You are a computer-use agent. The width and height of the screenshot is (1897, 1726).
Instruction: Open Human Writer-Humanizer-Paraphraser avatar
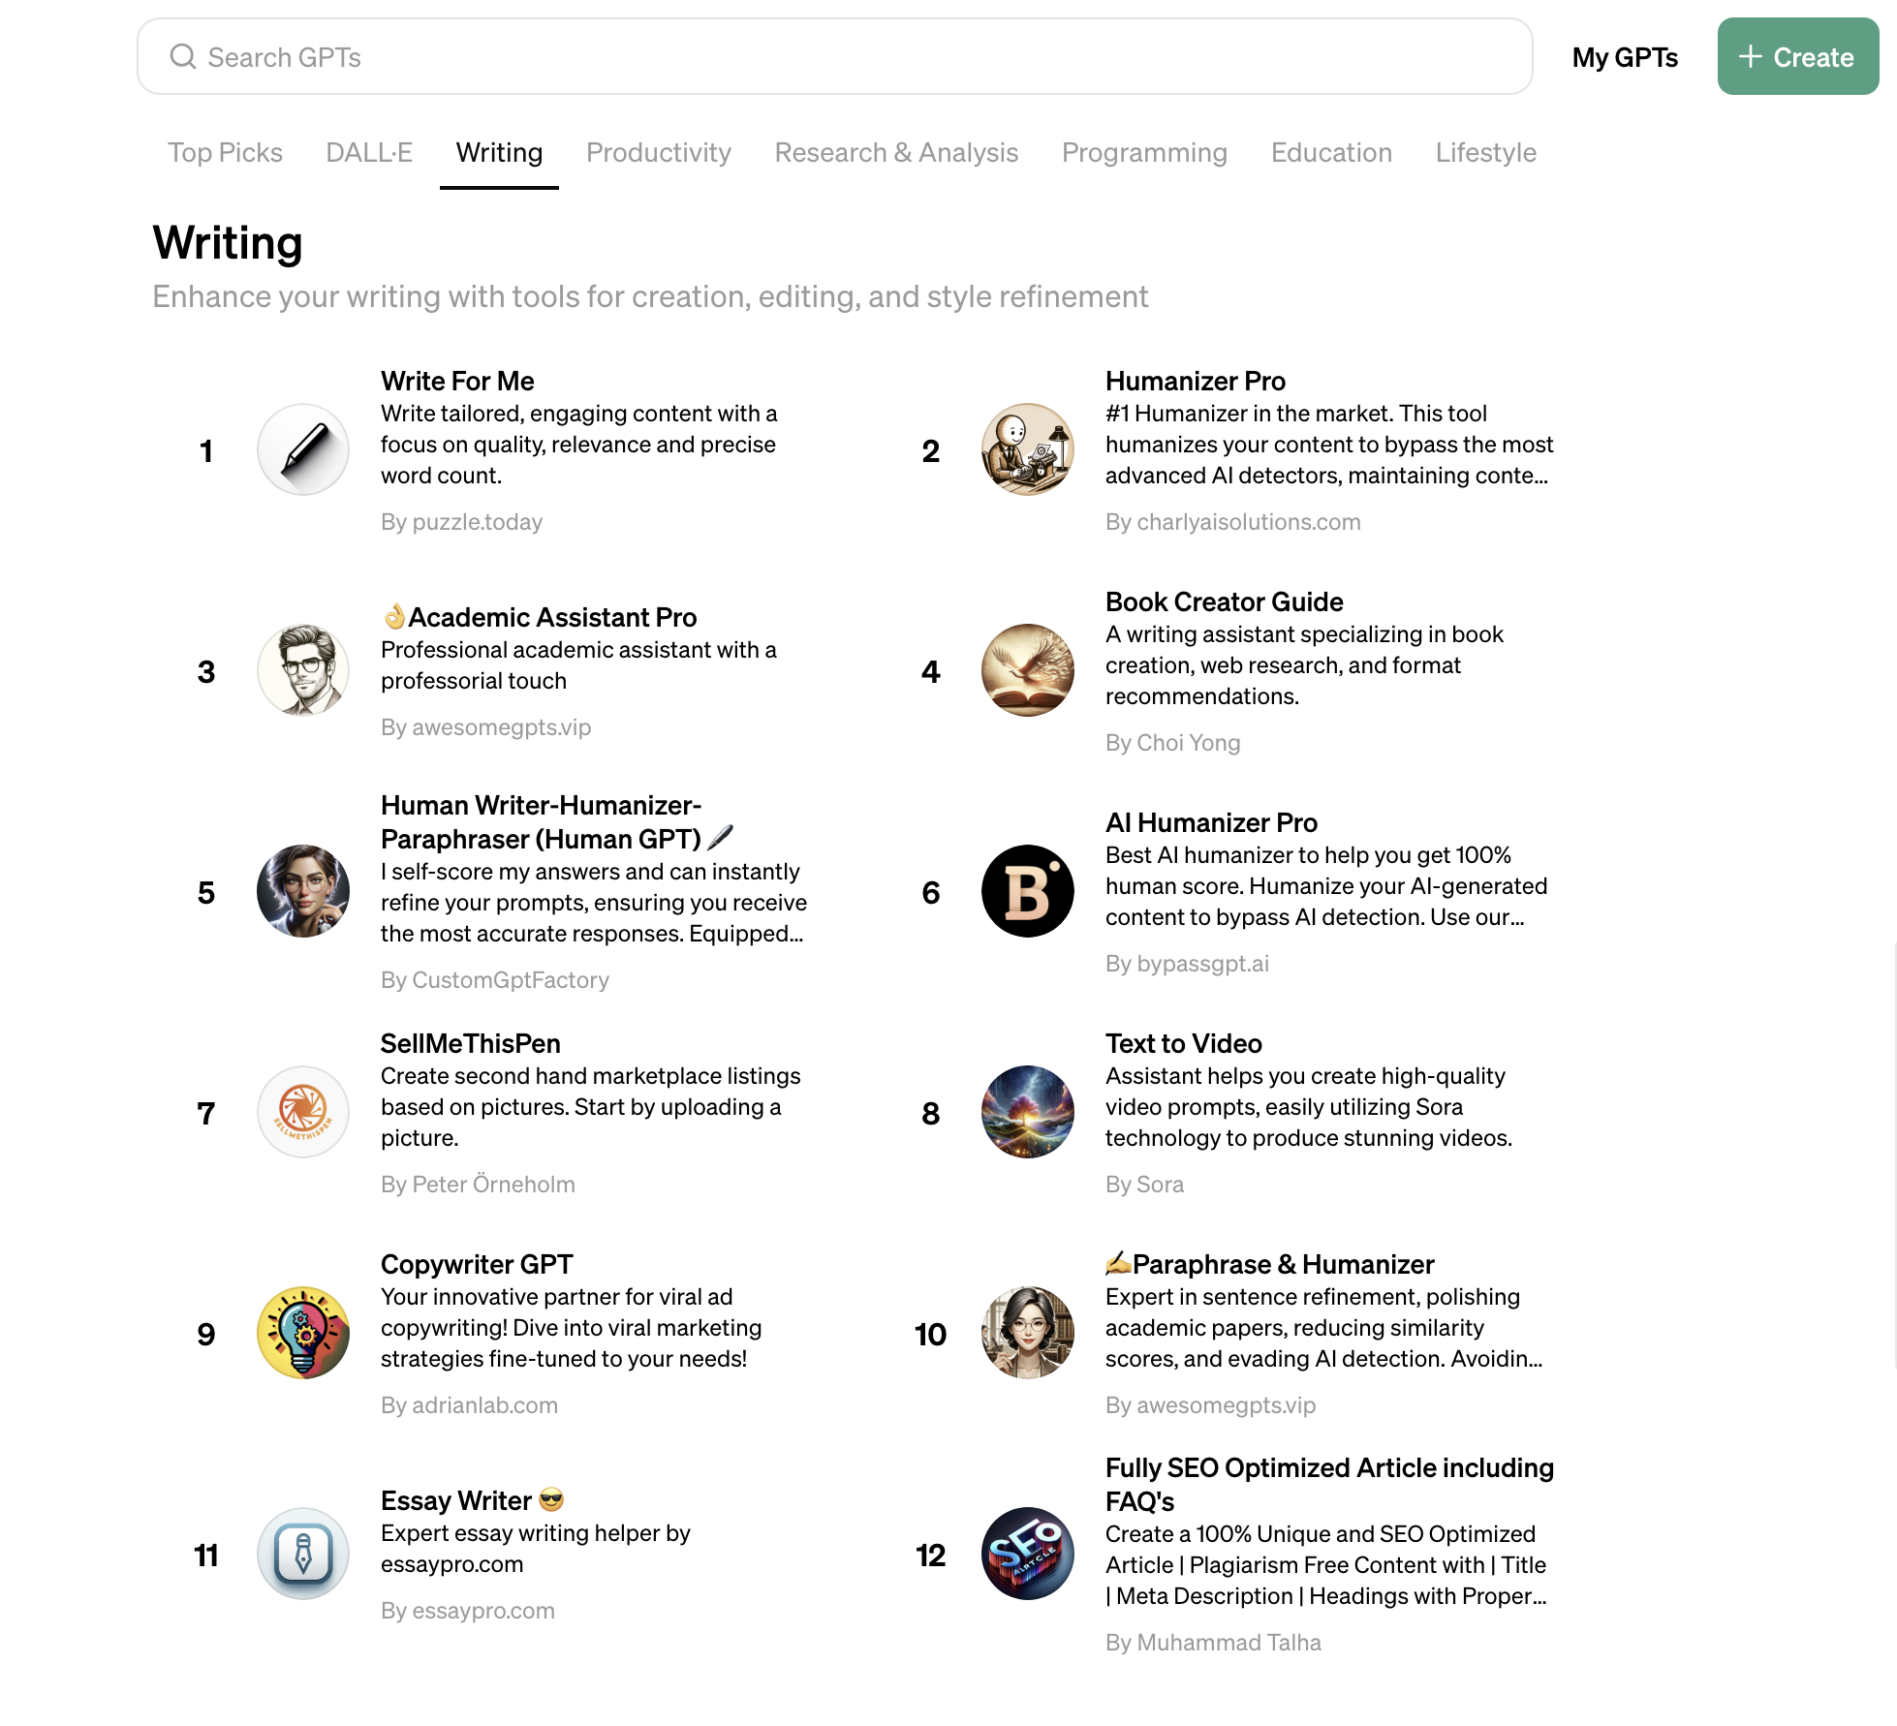pos(303,892)
